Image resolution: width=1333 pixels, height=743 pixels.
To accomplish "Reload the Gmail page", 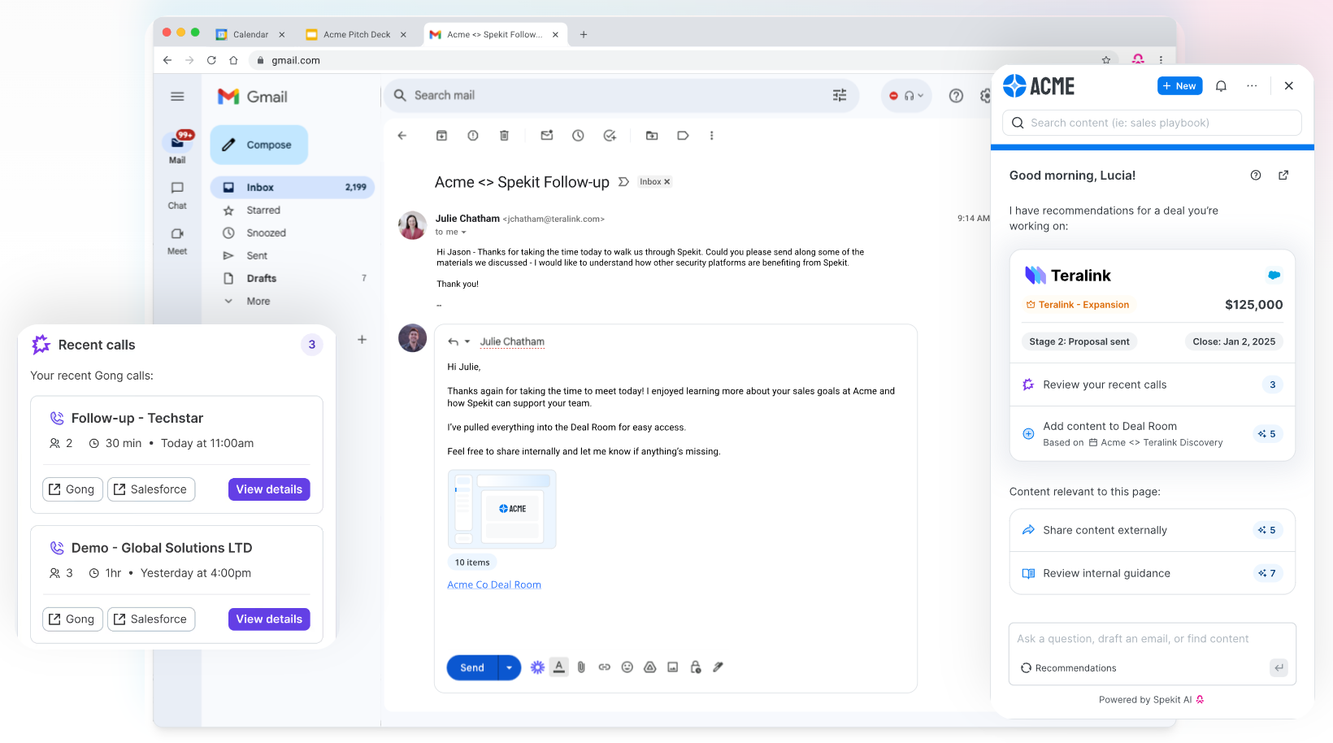I will click(211, 60).
